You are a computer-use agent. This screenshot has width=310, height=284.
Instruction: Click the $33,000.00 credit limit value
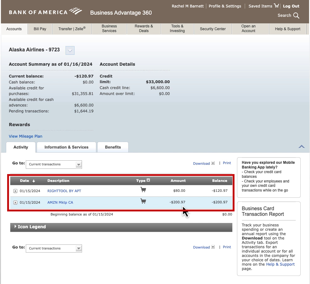click(158, 82)
